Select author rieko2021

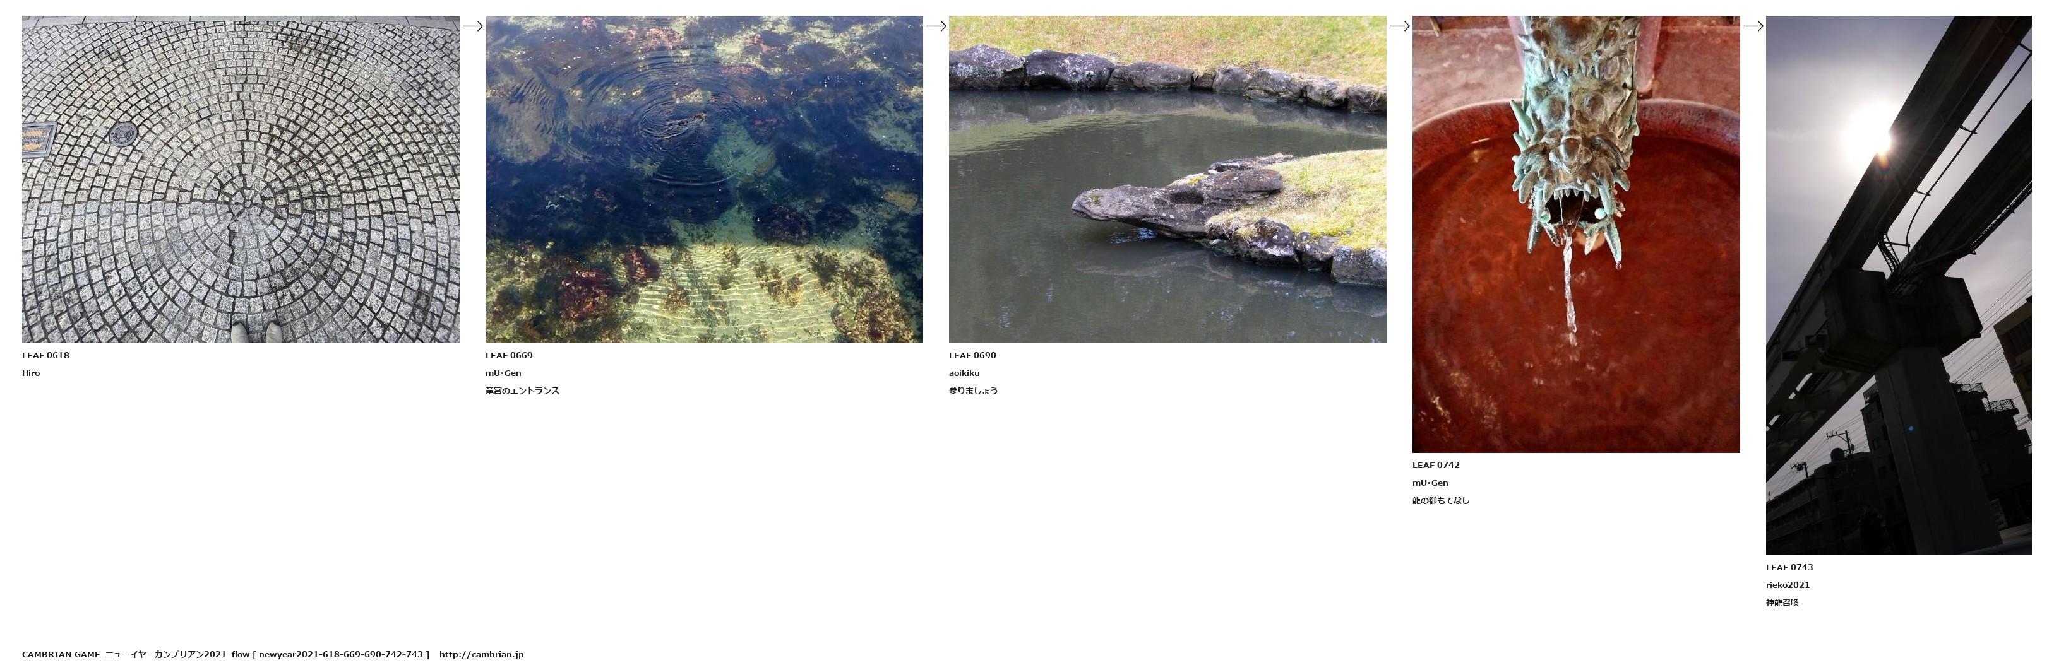tap(1788, 585)
